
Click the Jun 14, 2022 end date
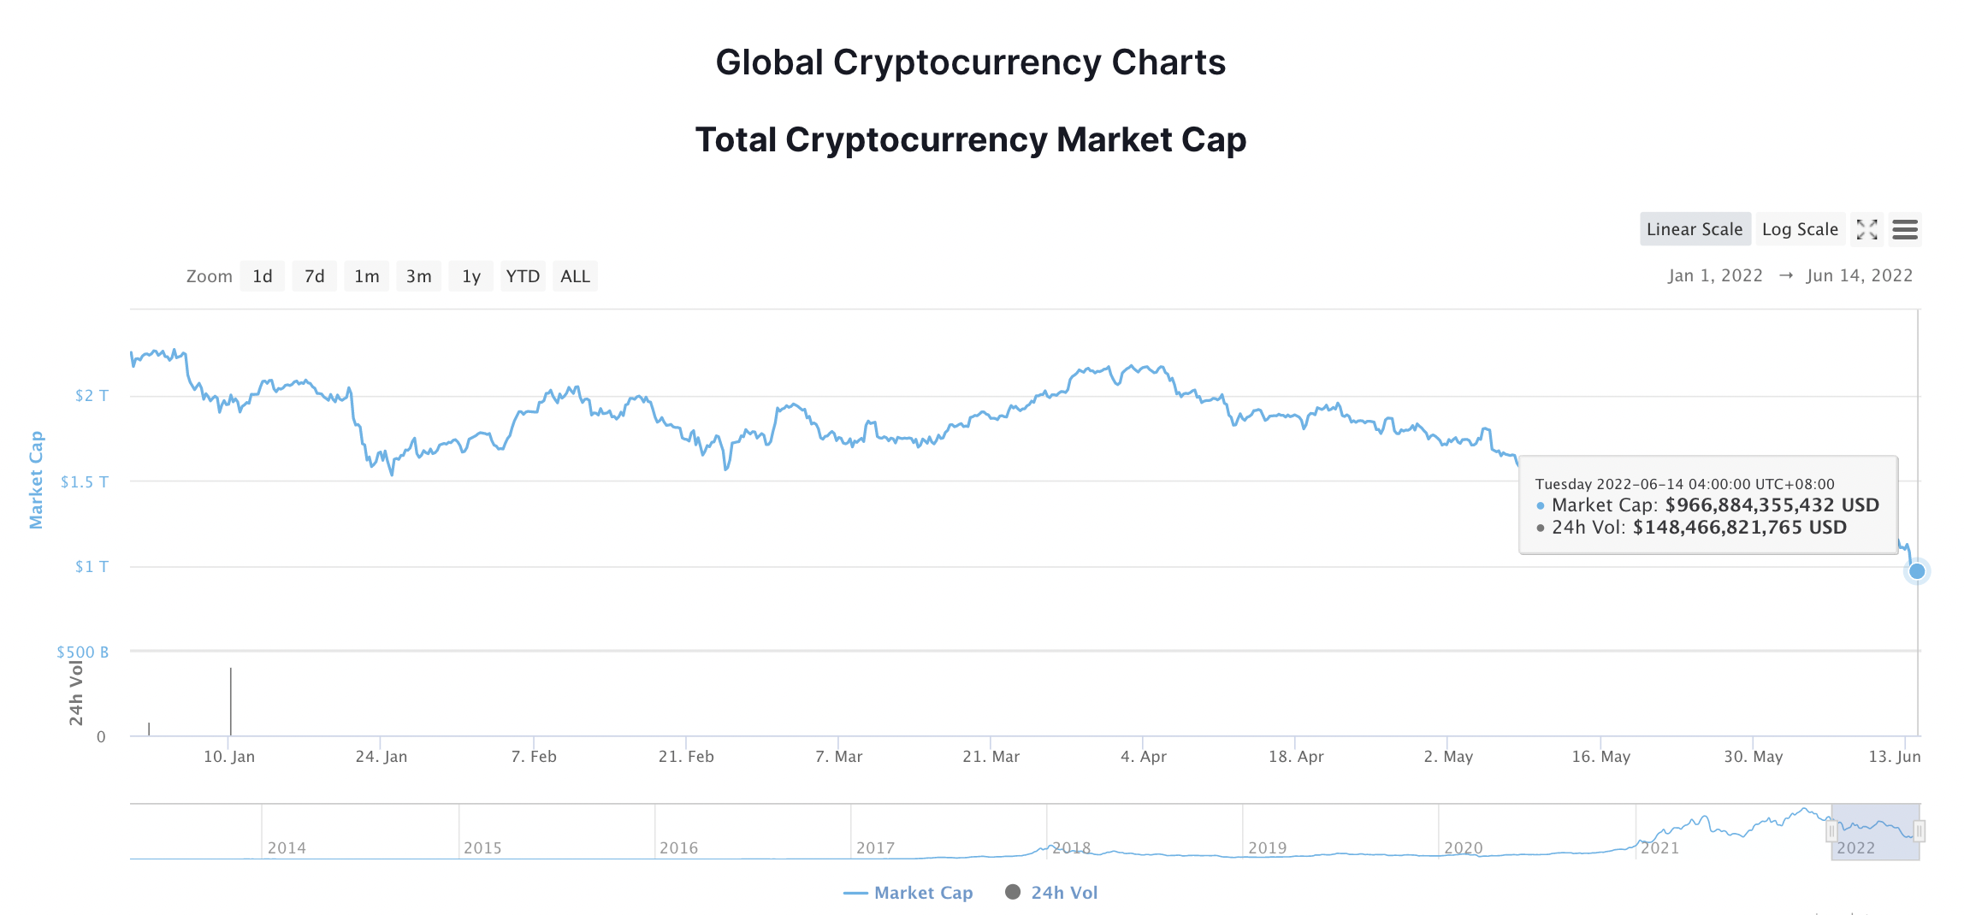[1859, 275]
